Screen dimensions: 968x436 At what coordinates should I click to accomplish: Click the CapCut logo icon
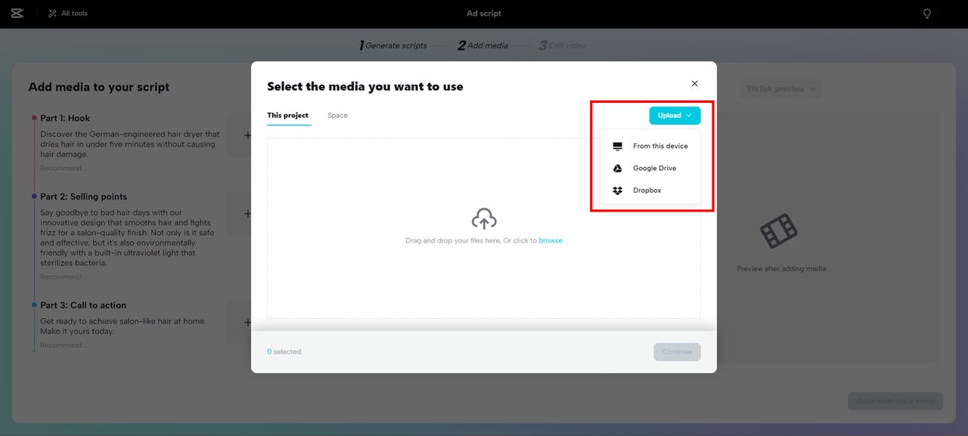(17, 14)
